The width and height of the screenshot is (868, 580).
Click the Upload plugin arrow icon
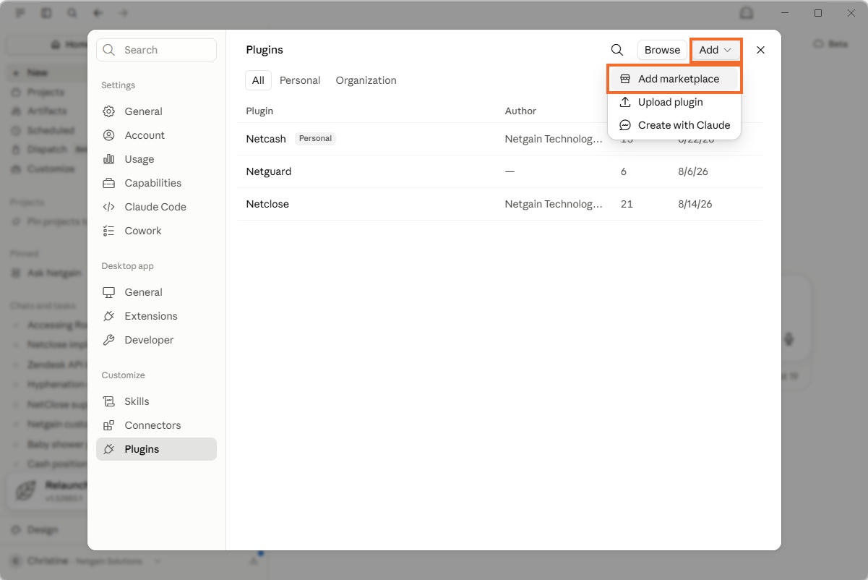(625, 102)
